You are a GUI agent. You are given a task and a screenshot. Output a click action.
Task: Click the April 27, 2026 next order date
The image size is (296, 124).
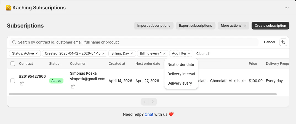[147, 81]
